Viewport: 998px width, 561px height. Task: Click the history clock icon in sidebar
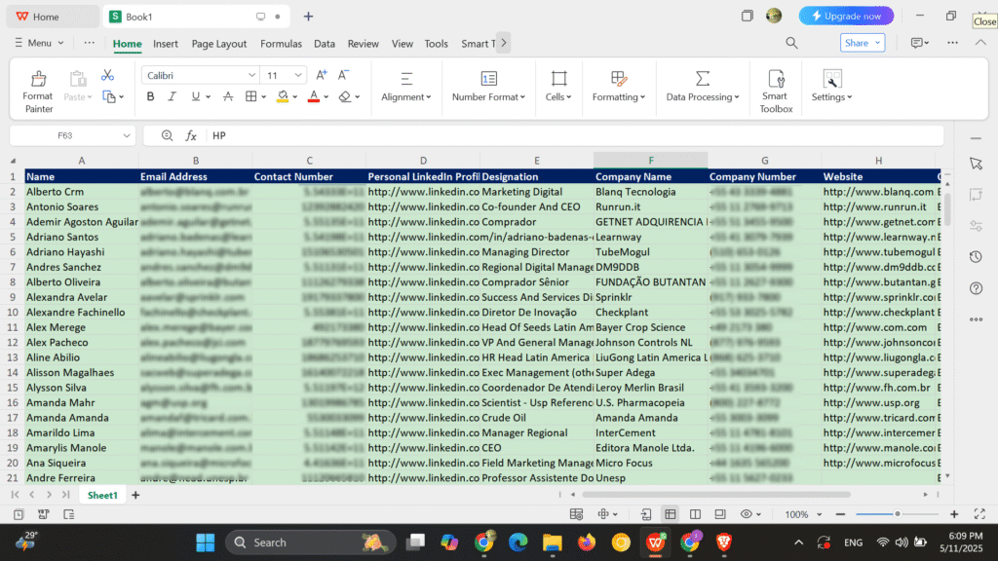click(x=976, y=257)
